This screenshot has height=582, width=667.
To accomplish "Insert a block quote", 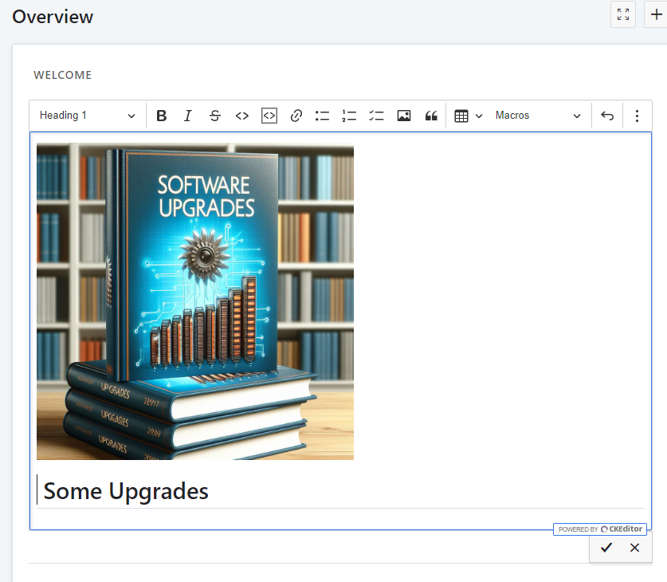I will click(431, 116).
